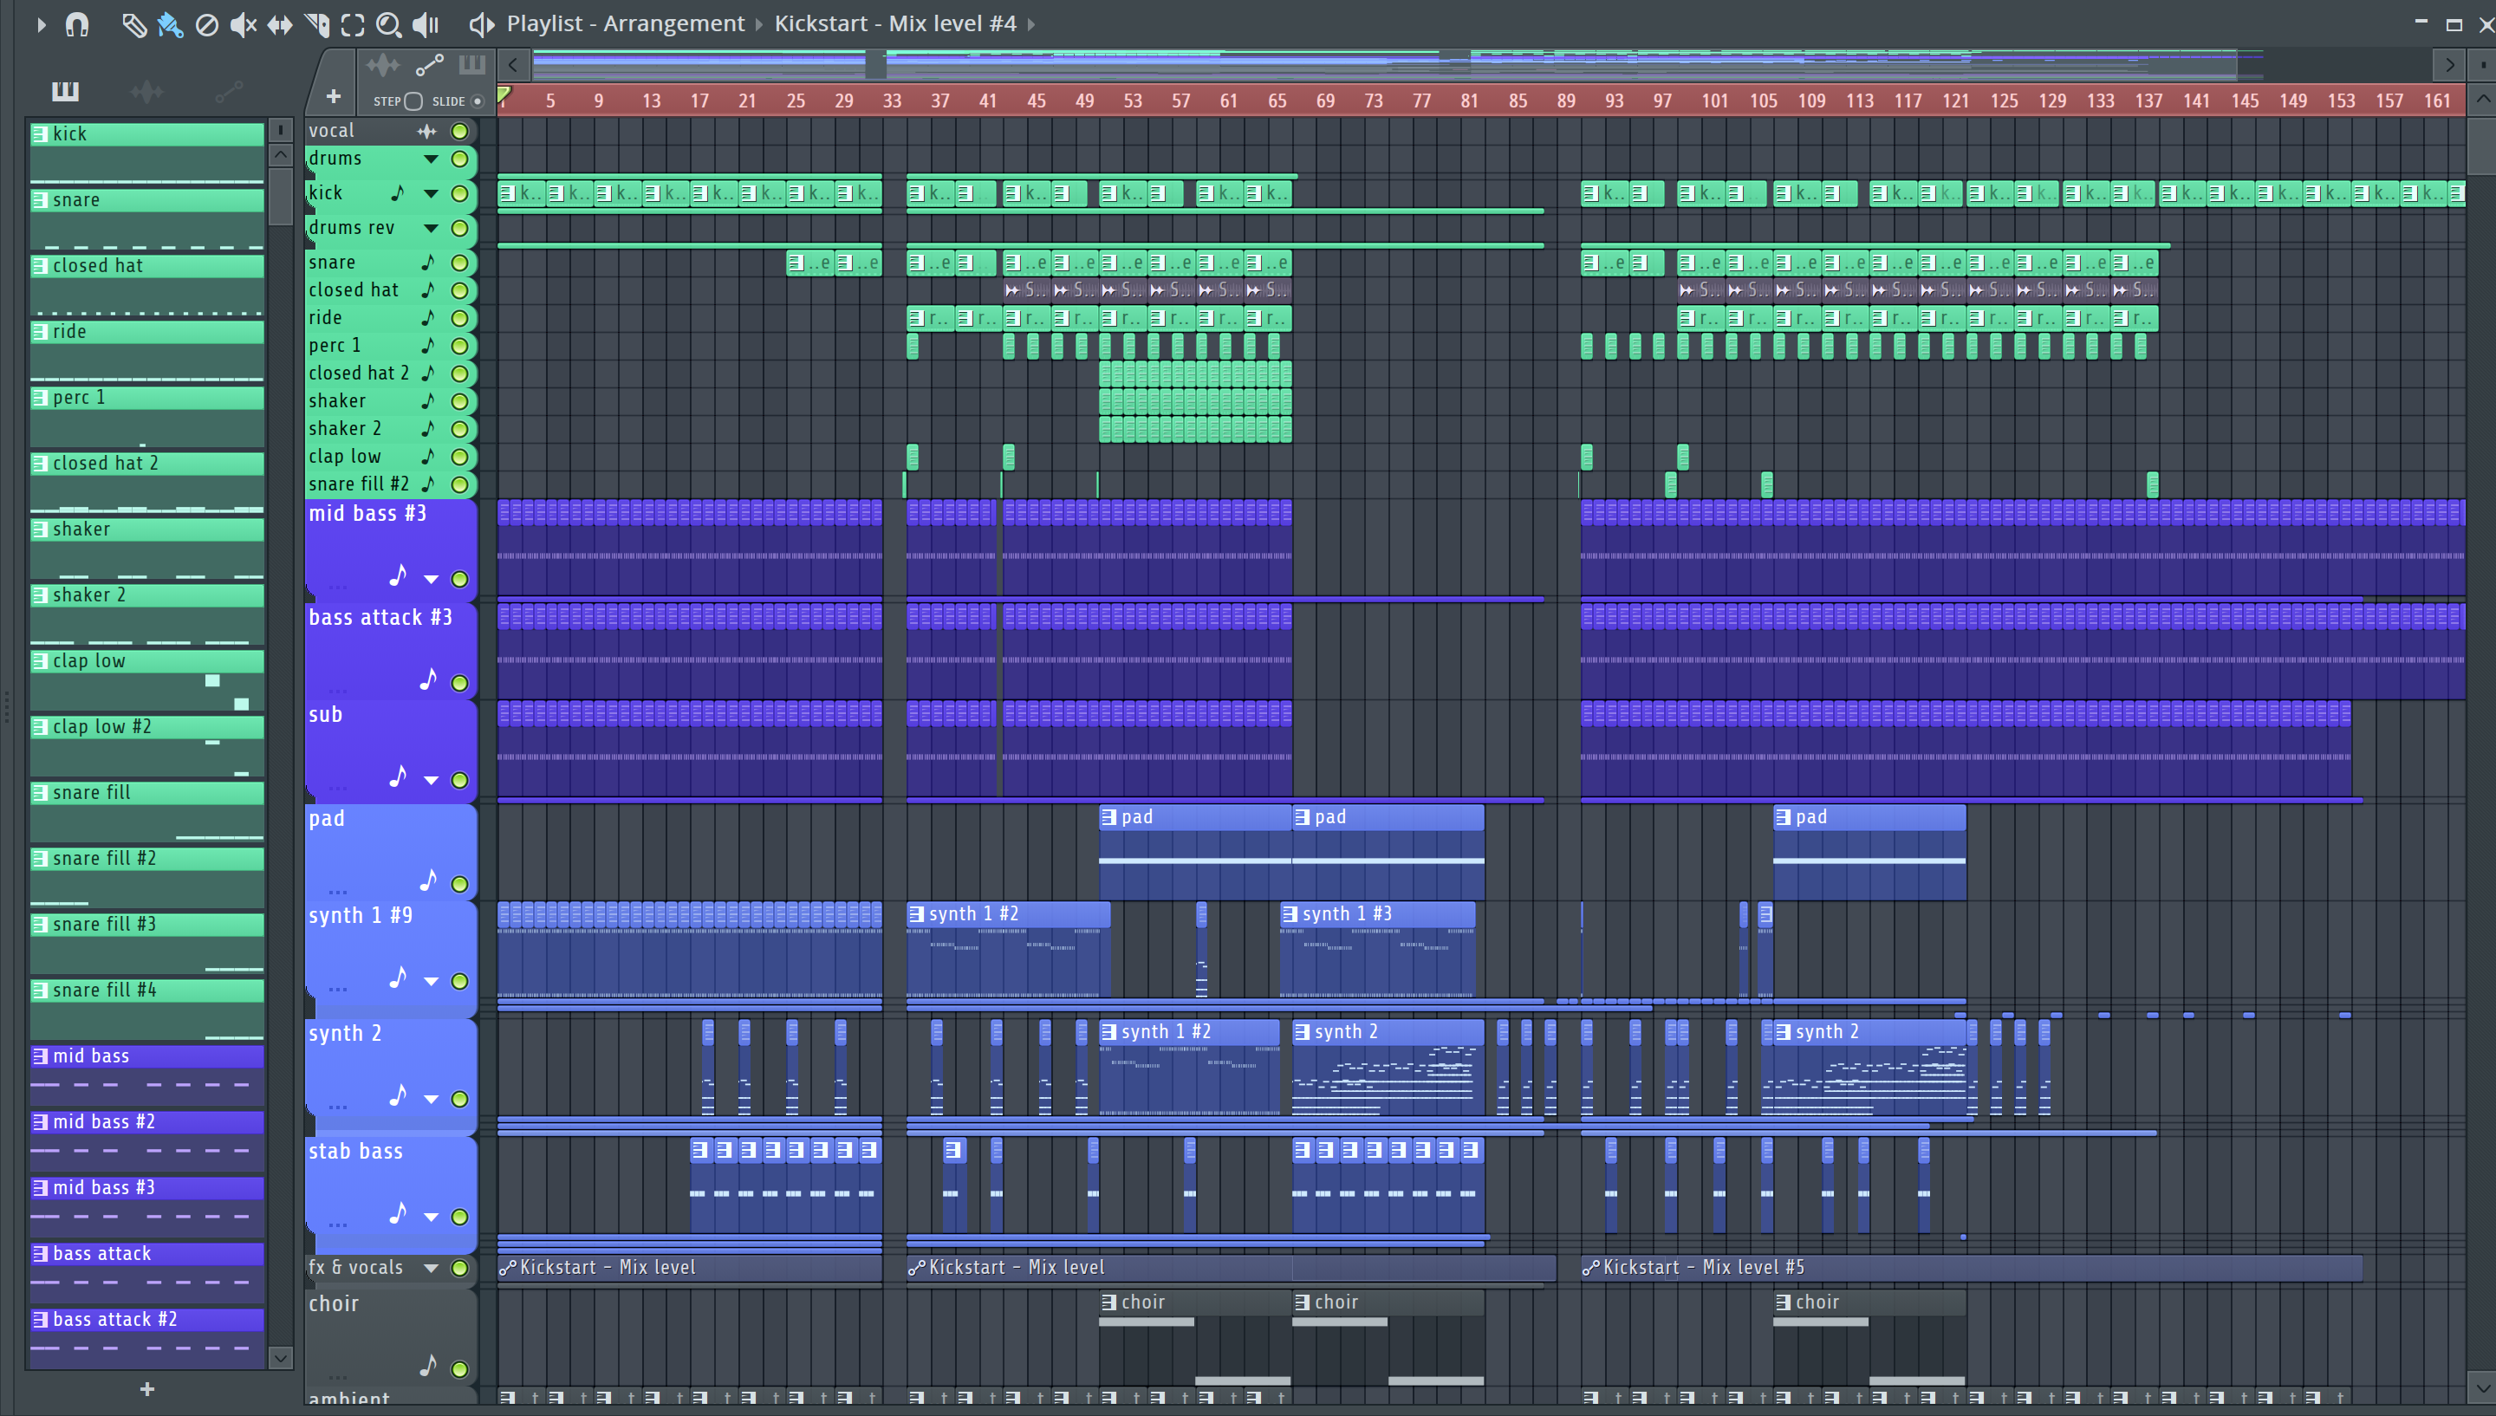Mute the drums track green LED
The width and height of the screenshot is (2496, 1416).
tap(460, 159)
